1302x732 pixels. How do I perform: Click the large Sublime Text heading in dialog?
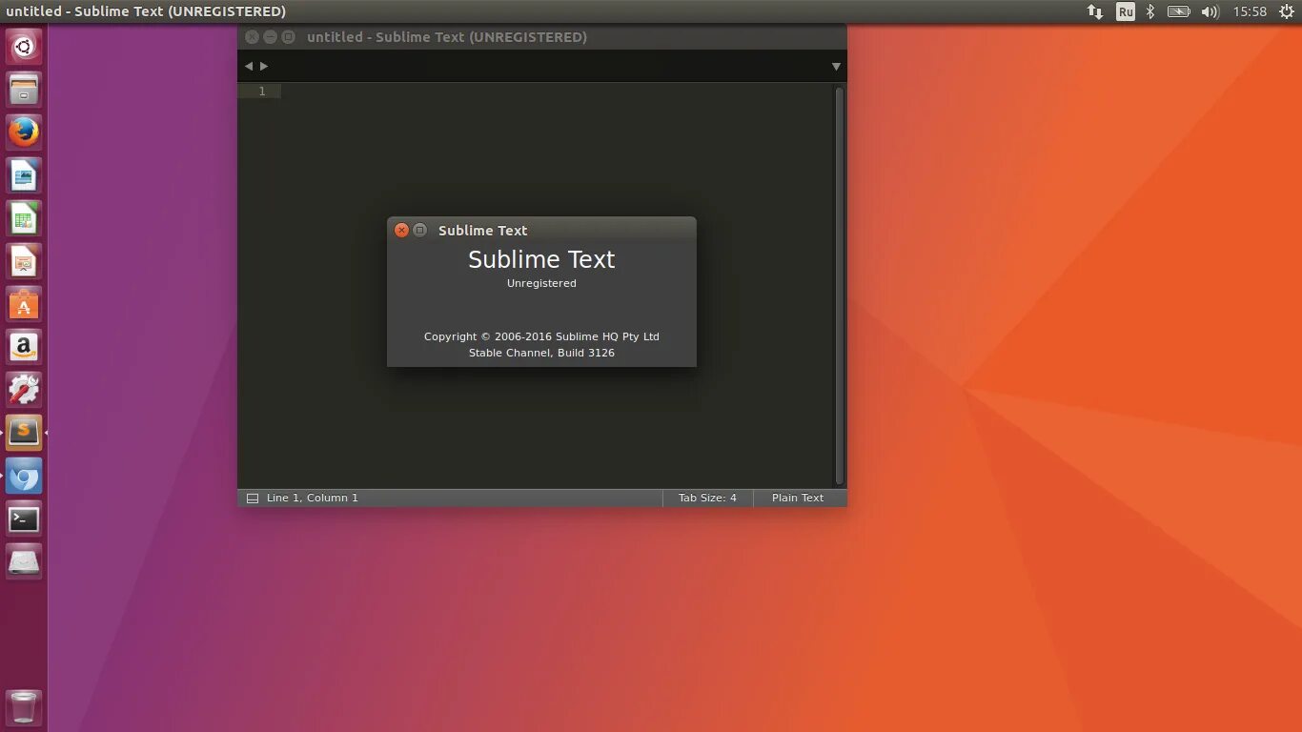pos(541,259)
